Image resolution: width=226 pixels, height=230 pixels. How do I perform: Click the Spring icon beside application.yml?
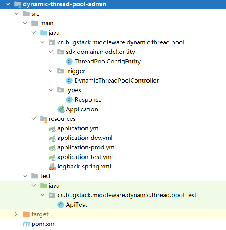coord(52,129)
